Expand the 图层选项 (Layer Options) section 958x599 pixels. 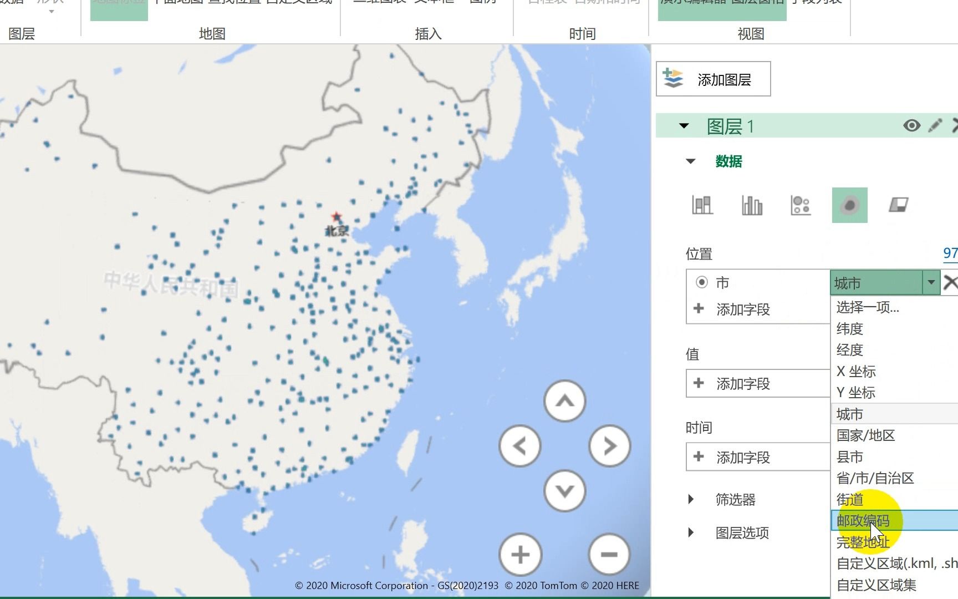coord(691,532)
